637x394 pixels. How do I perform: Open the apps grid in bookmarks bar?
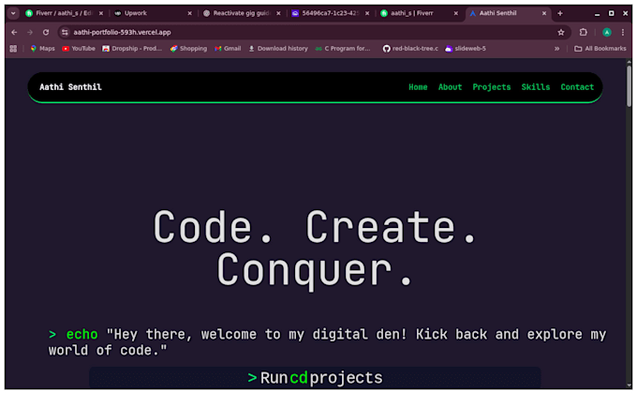click(x=13, y=49)
